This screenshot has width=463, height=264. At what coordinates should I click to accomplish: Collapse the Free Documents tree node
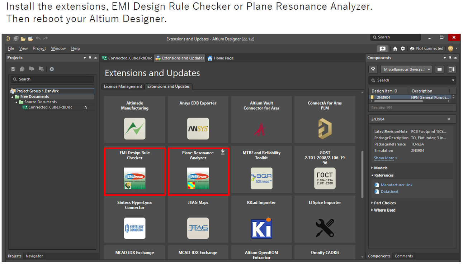click(x=13, y=97)
